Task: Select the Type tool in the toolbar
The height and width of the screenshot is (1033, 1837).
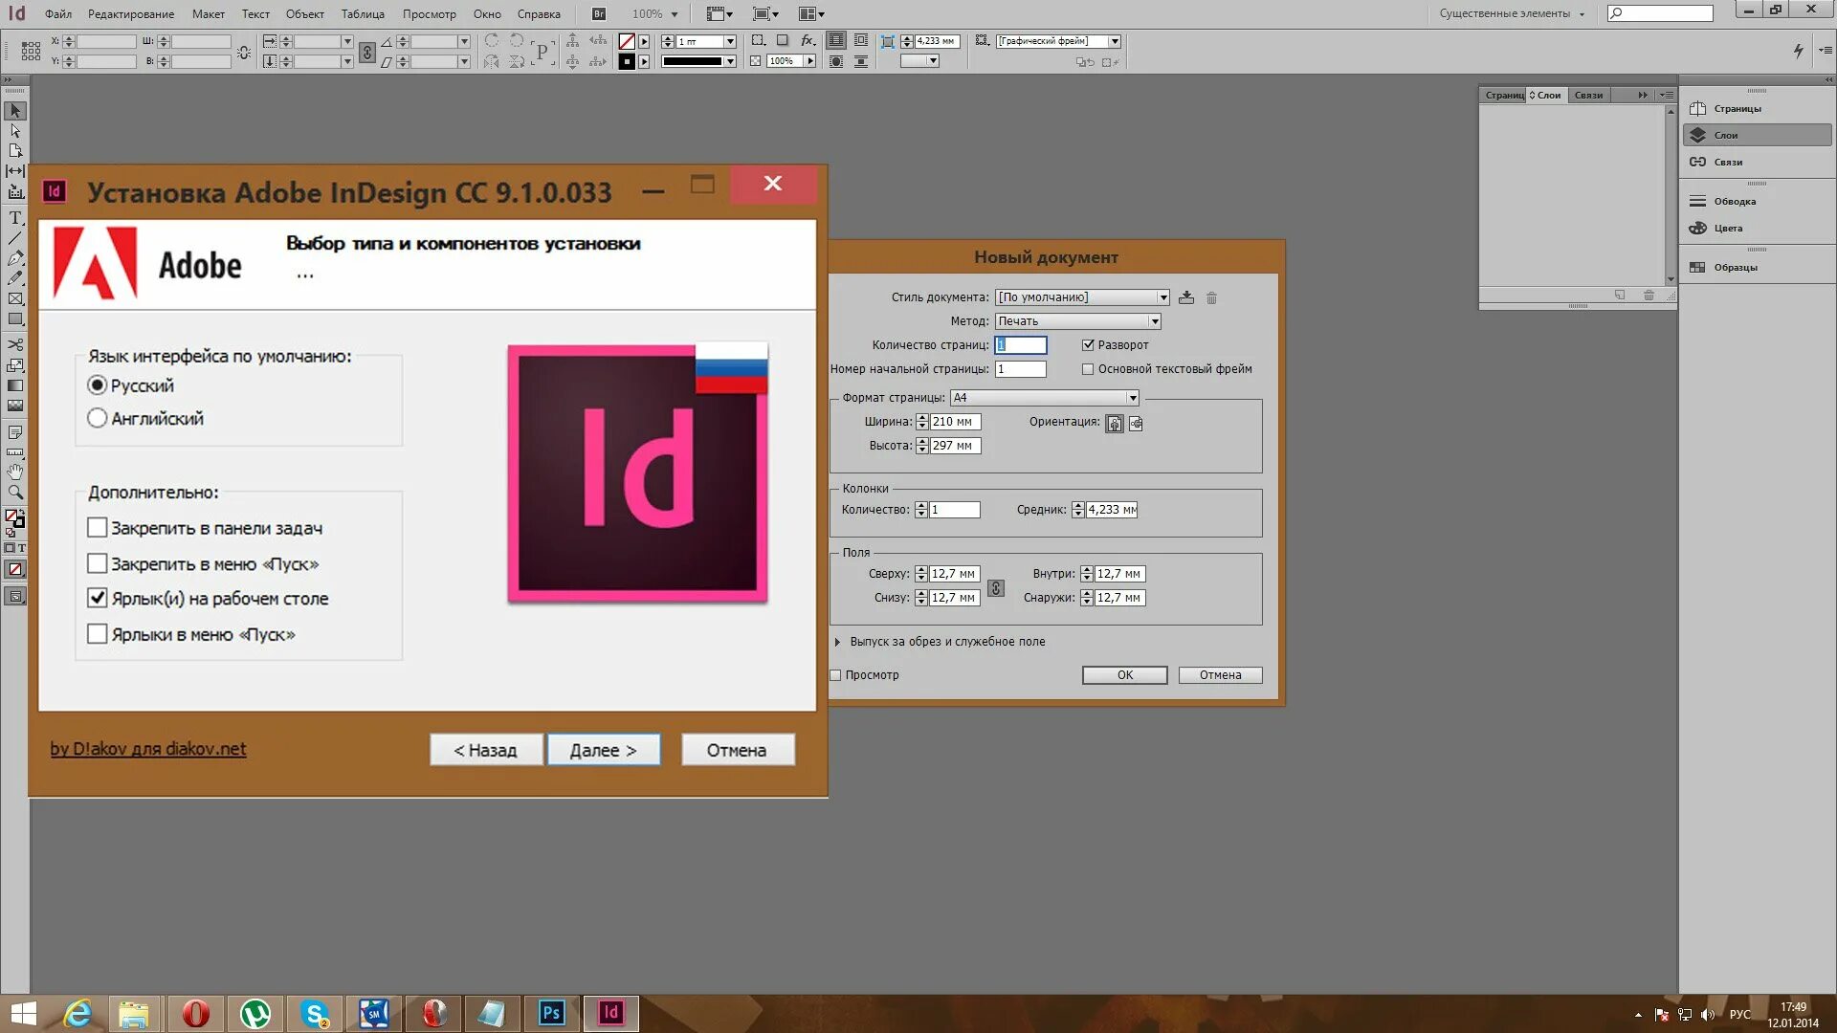Action: pos(14,215)
